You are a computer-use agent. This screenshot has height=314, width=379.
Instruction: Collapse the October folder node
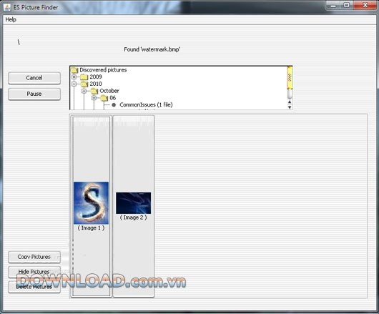click(x=84, y=91)
